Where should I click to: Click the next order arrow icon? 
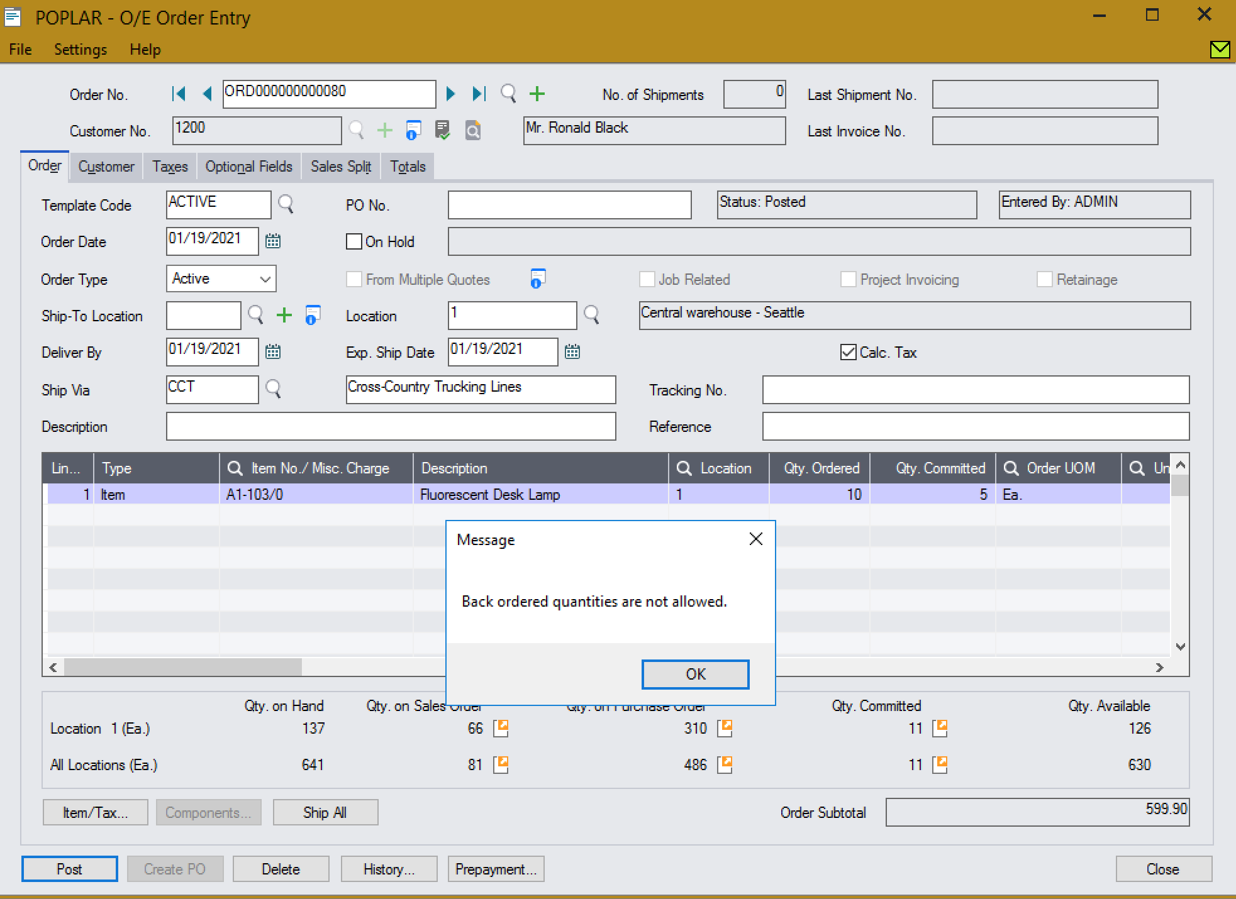point(450,94)
